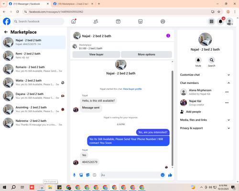Open the browser three-dot menu
Viewport: 239px width, 191px height.
tap(235, 11)
